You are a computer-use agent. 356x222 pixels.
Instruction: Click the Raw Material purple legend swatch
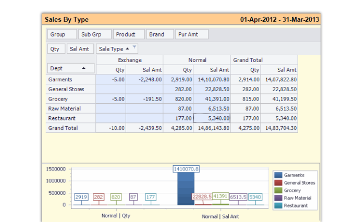pyautogui.click(x=278, y=198)
